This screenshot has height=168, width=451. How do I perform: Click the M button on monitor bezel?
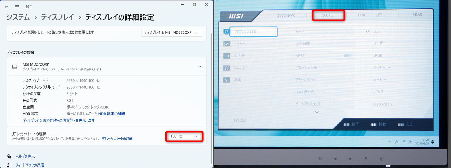(x=320, y=159)
